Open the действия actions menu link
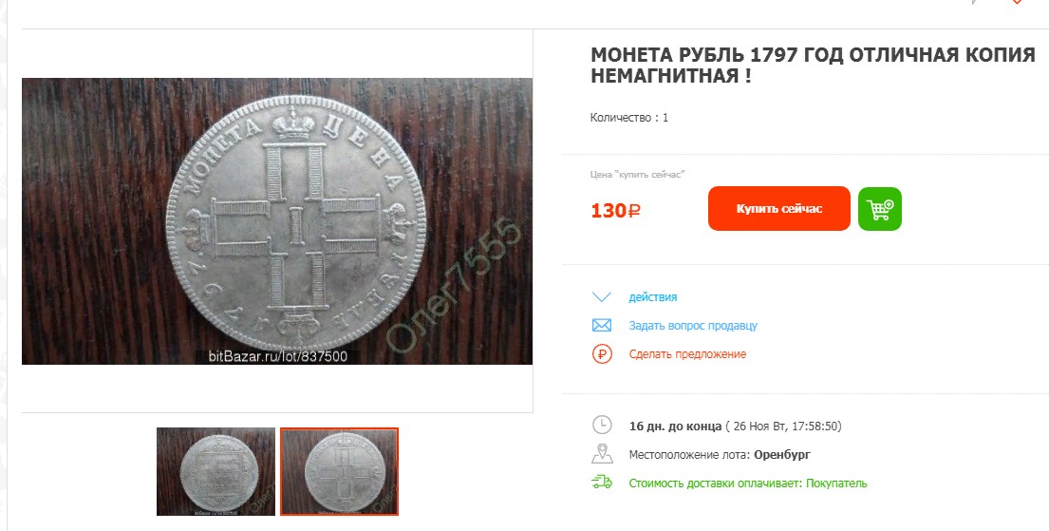The width and height of the screenshot is (1049, 531). [x=653, y=296]
